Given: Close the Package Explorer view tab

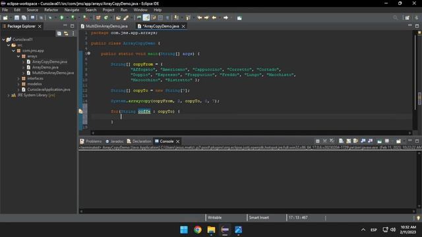Looking at the screenshot, I should (40, 26).
